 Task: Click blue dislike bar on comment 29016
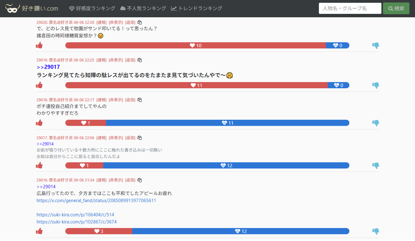pos(241,231)
